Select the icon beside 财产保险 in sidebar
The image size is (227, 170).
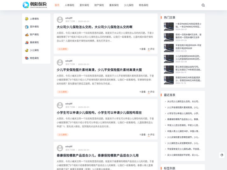coord(26,35)
